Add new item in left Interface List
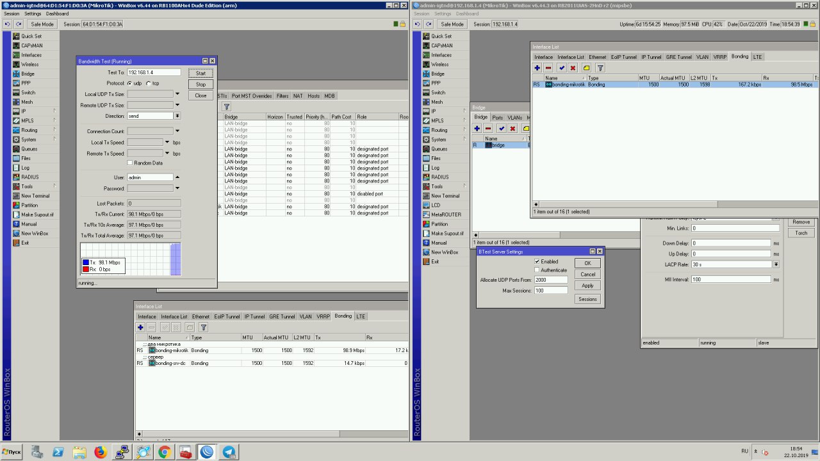Viewport: 820px width, 461px height. click(140, 327)
